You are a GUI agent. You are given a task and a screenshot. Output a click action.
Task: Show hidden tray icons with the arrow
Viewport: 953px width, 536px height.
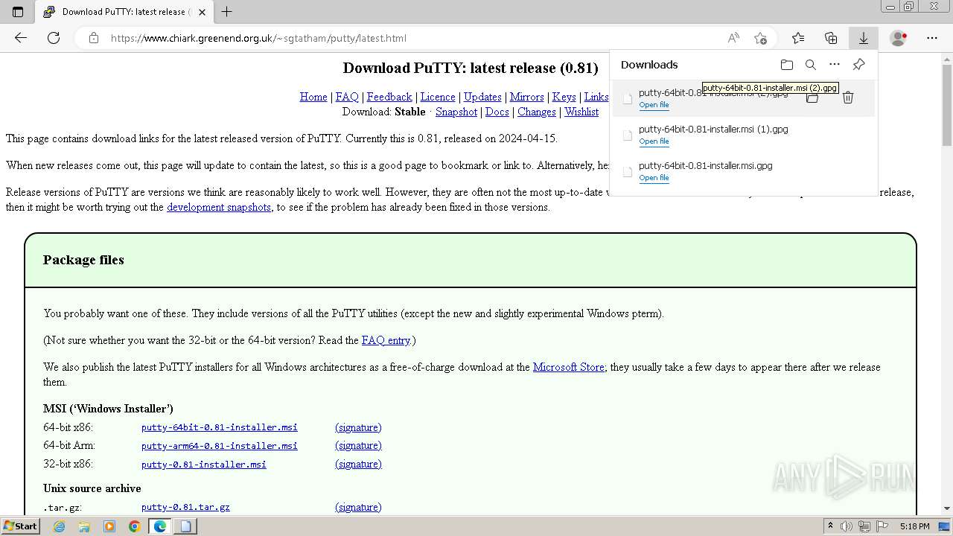click(830, 526)
